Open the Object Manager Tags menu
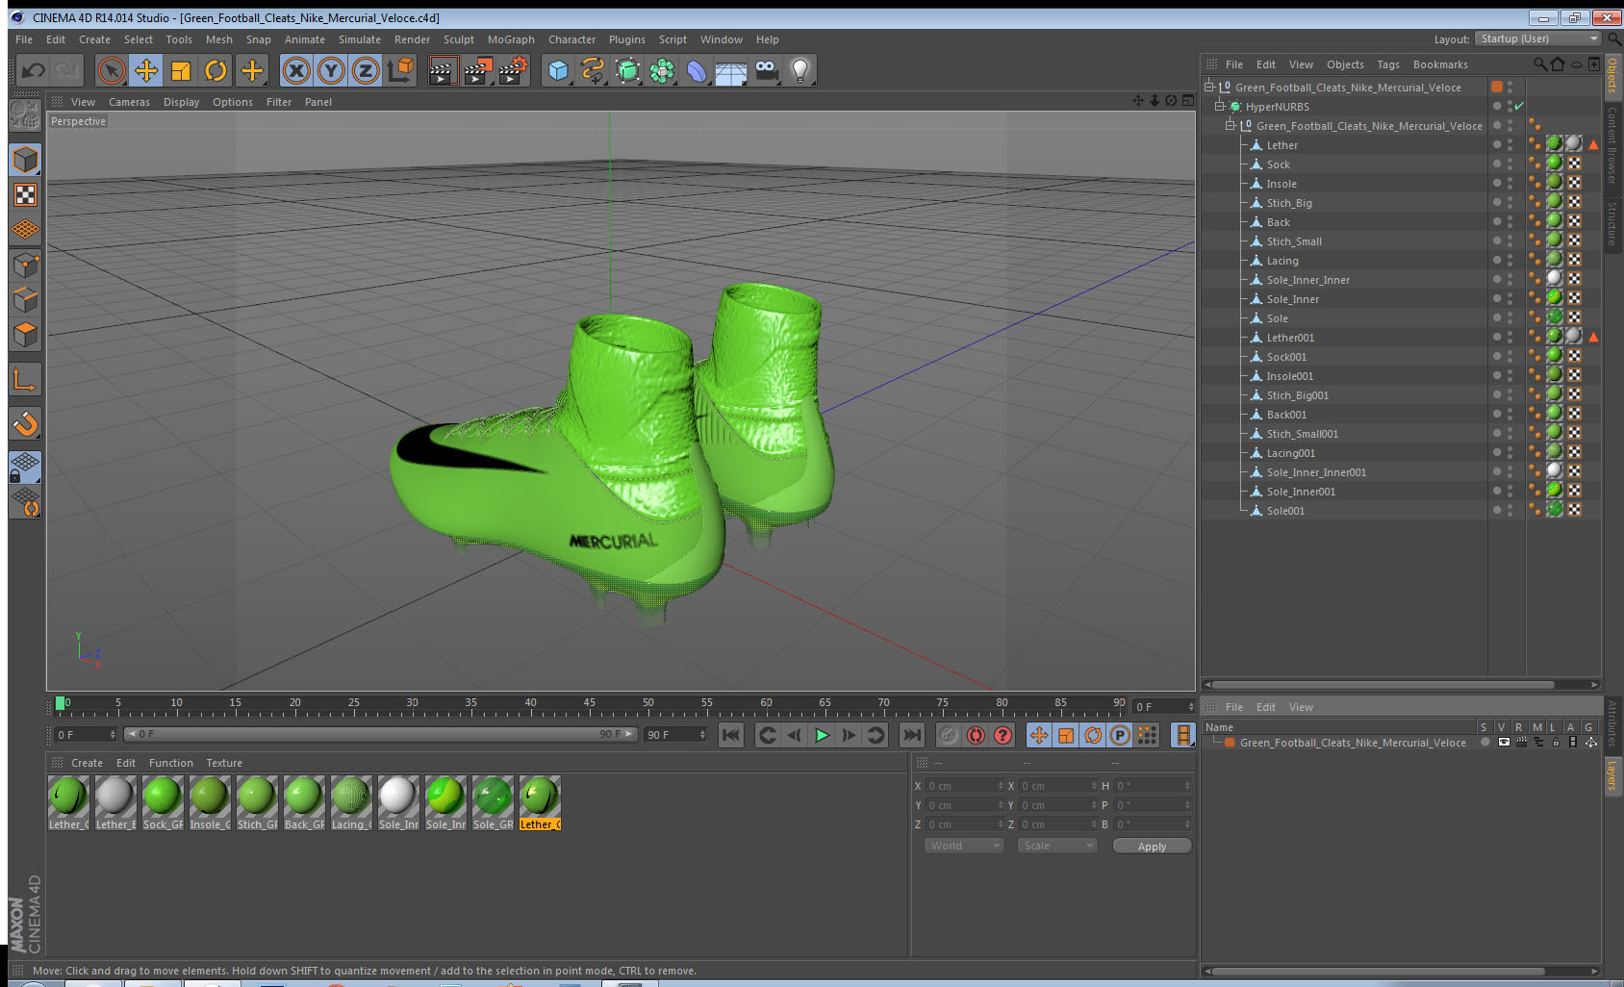Viewport: 1624px width, 987px height. (x=1388, y=64)
